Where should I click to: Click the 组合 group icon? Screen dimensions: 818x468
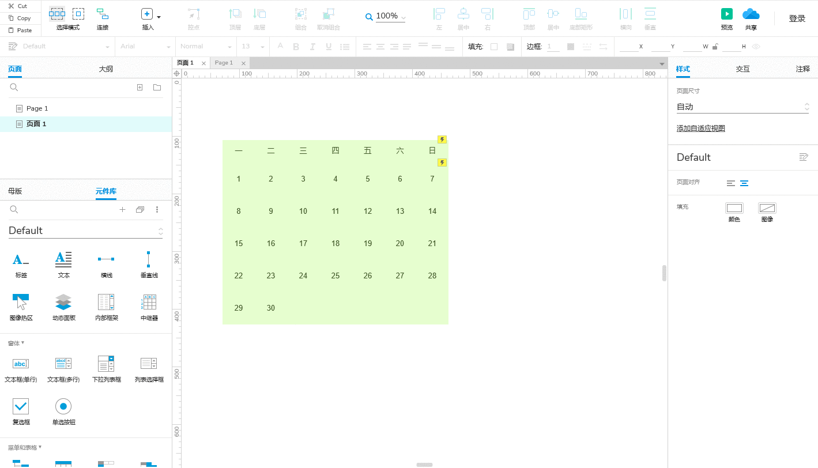point(301,14)
